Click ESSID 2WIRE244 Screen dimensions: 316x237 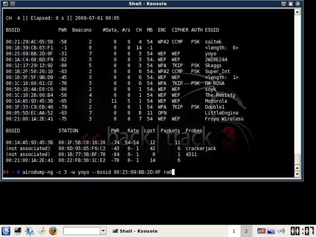tap(216, 60)
